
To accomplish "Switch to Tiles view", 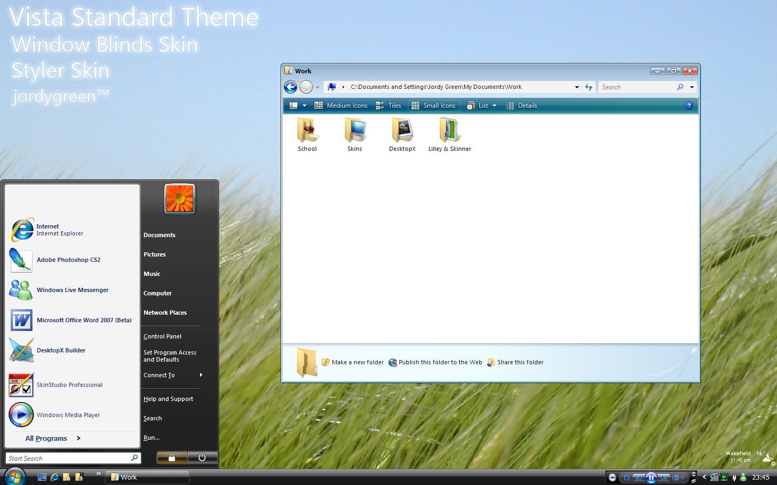I will pyautogui.click(x=390, y=106).
